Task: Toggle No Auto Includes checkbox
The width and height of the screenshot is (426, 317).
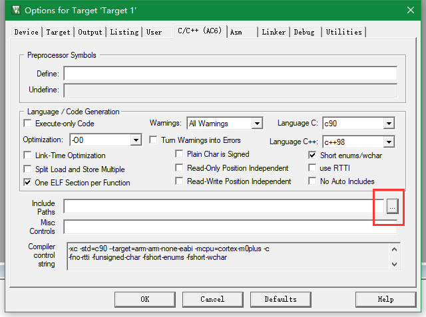Action: [x=312, y=181]
